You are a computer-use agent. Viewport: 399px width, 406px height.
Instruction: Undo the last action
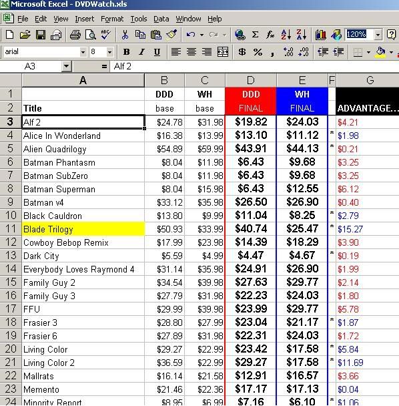[191, 35]
